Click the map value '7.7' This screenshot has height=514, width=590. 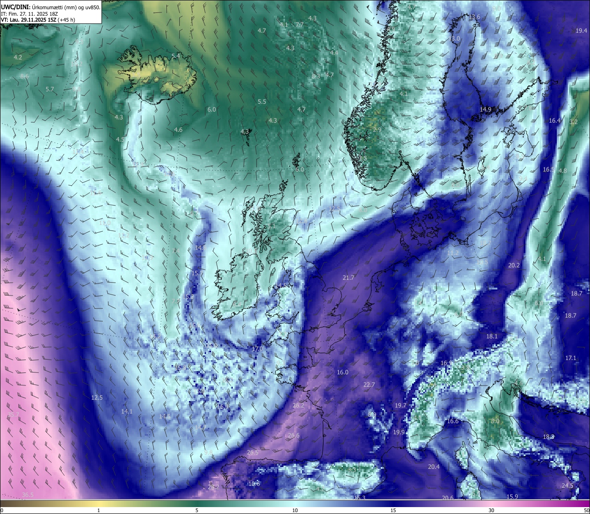click(x=300, y=24)
